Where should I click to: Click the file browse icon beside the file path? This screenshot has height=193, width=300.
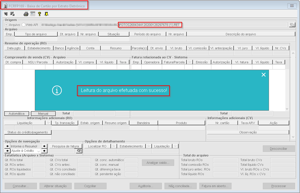click(292, 25)
